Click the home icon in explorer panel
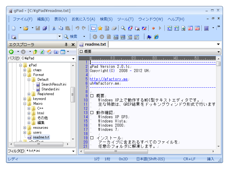Viewport: 229px width, 169px height. pyautogui.click(x=49, y=52)
